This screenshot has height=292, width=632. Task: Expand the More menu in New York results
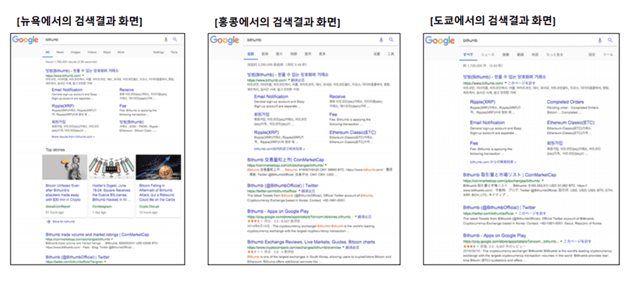click(121, 52)
